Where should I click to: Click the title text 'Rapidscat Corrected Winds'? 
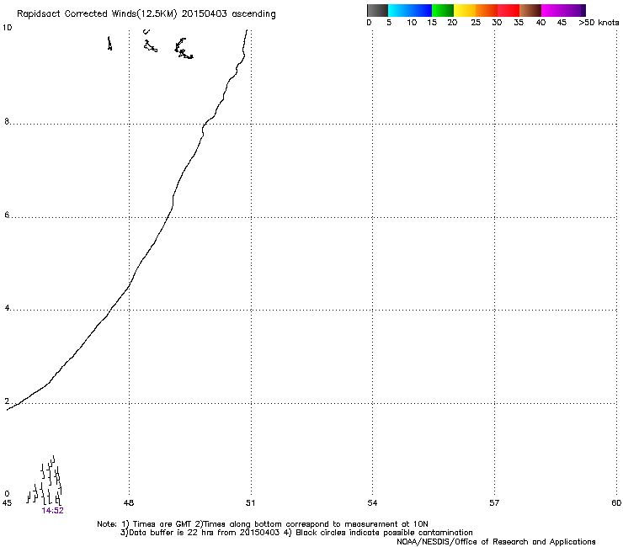click(77, 13)
